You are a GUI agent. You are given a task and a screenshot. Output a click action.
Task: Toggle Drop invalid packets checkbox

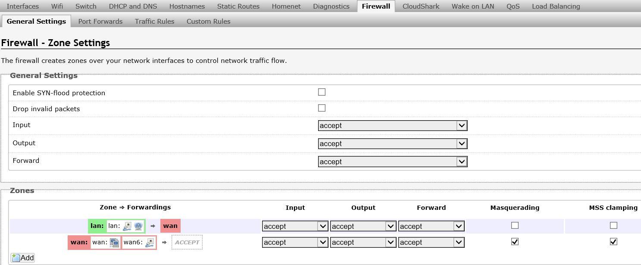pyautogui.click(x=322, y=108)
